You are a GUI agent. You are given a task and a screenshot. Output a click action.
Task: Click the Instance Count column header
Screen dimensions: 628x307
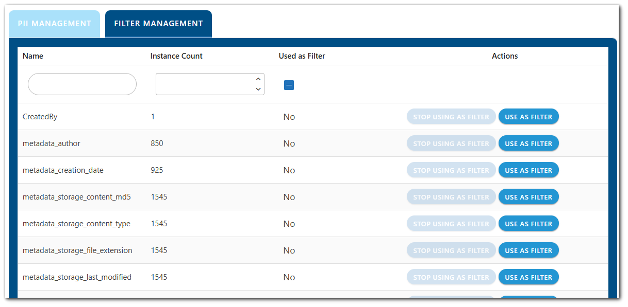click(176, 56)
